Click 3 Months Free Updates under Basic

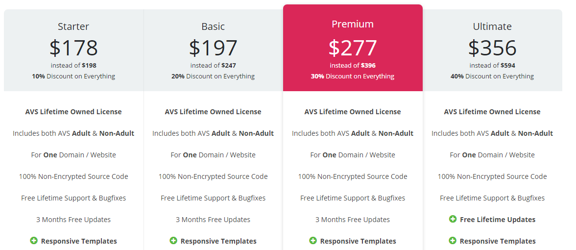[x=213, y=220]
